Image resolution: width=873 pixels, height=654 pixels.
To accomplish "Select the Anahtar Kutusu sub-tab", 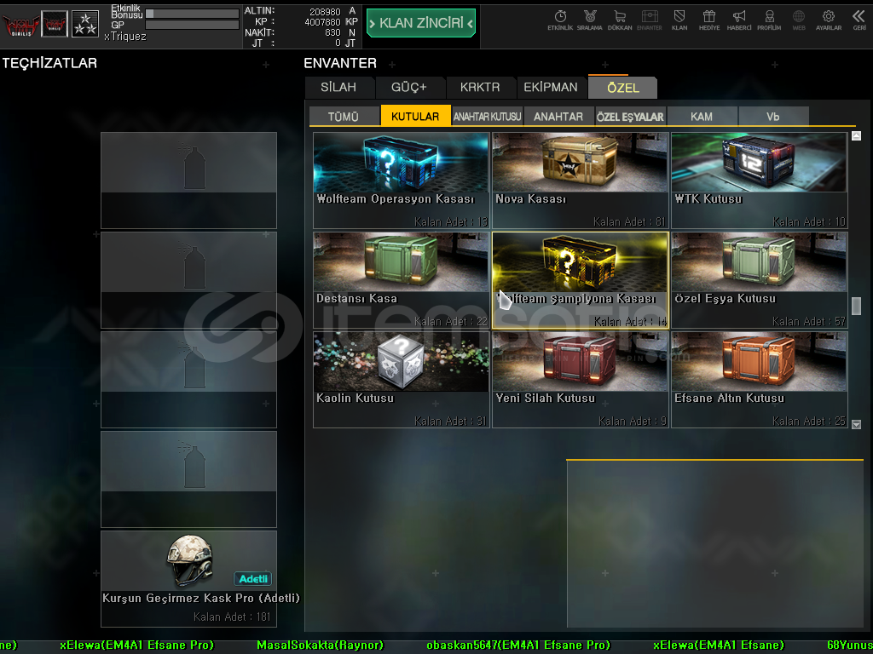I will (487, 116).
